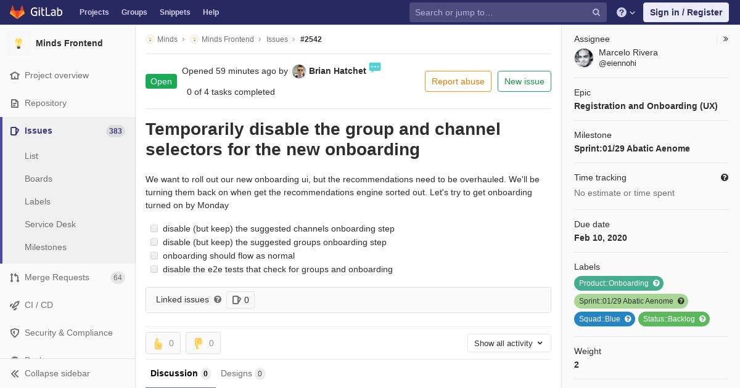
Task: Click the search magnifier icon
Action: click(x=596, y=12)
